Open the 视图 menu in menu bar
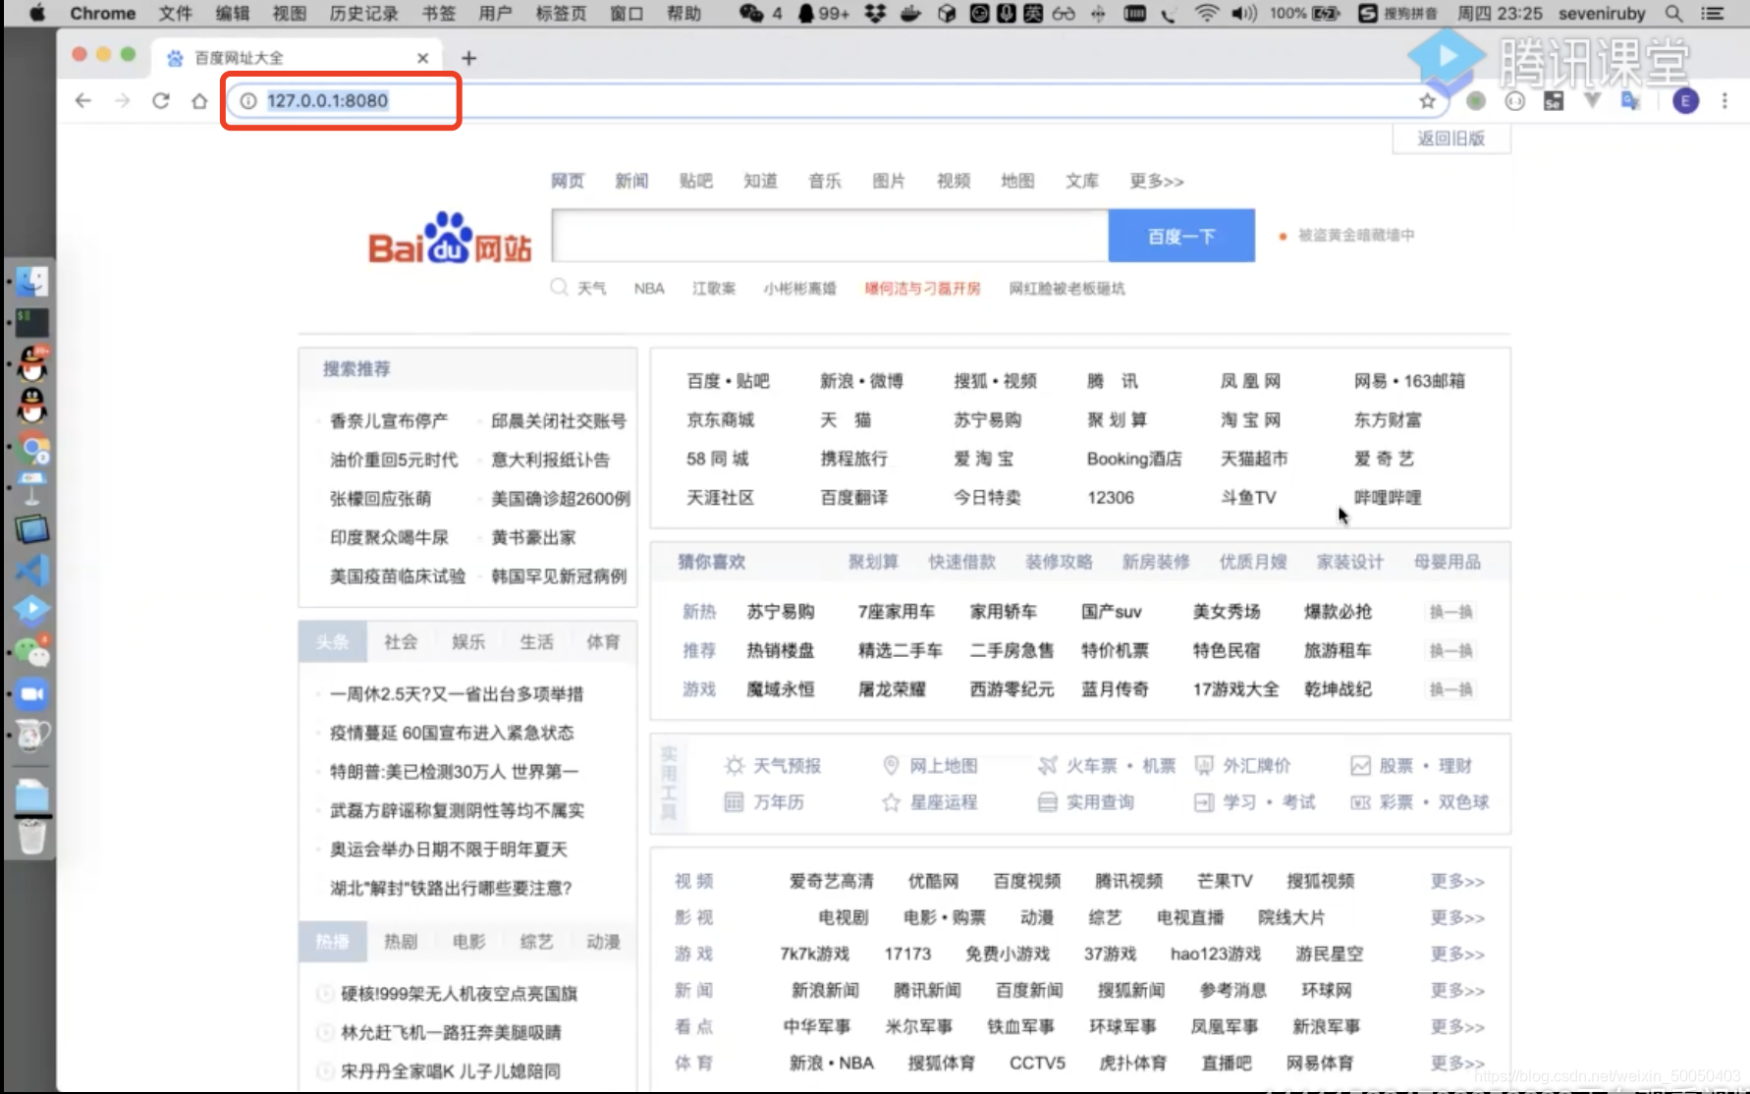 tap(290, 13)
